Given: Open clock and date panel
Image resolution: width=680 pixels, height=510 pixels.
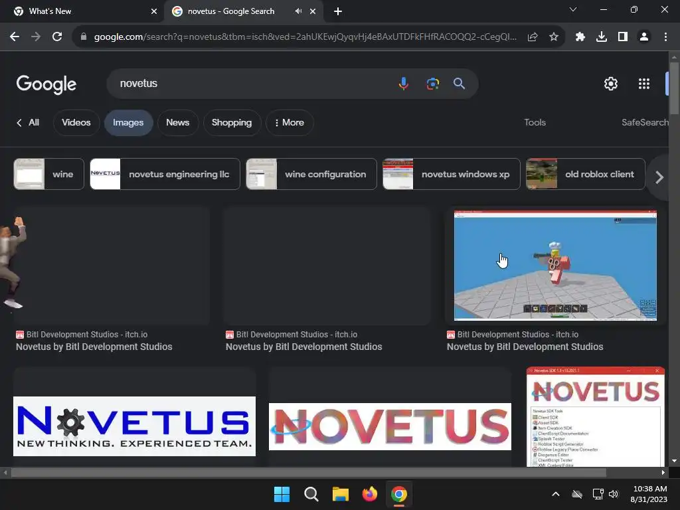Looking at the screenshot, I should click(649, 494).
